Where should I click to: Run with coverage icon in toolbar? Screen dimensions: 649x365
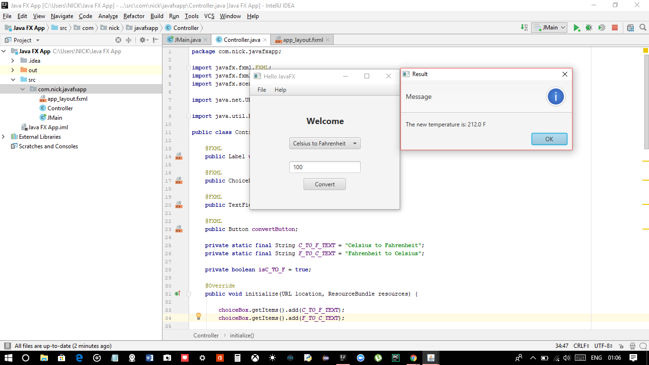pos(601,28)
